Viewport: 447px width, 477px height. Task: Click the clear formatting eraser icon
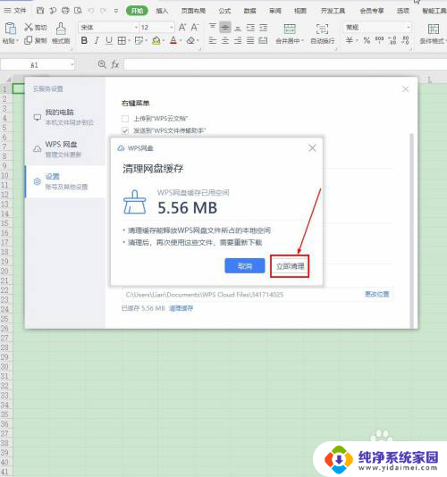tap(190, 40)
